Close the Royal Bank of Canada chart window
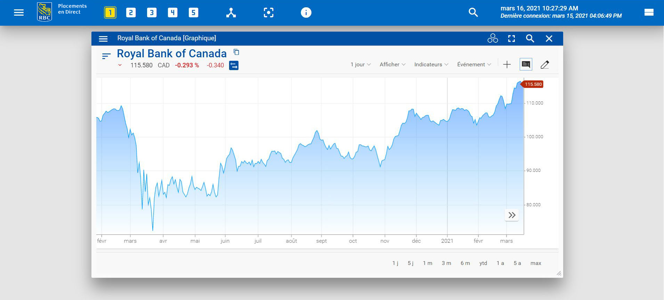The height and width of the screenshot is (300, 664). point(549,39)
